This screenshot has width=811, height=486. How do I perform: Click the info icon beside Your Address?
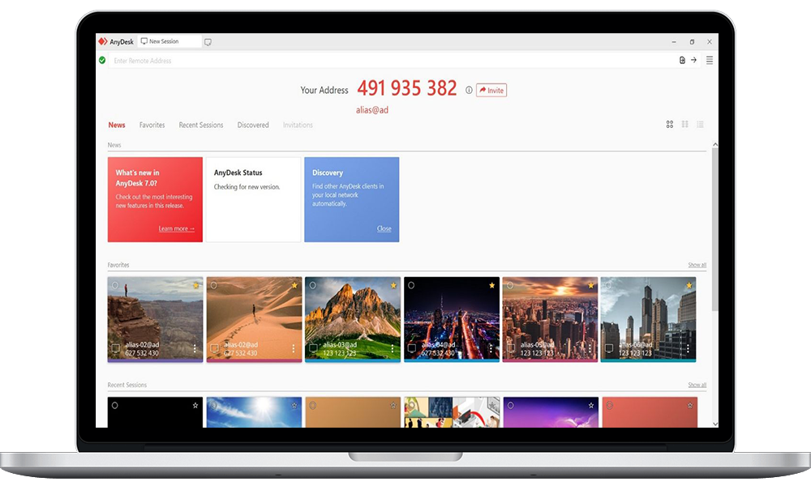point(469,90)
